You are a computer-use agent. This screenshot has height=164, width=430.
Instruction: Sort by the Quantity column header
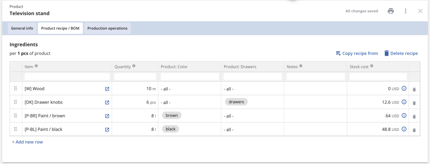tap(123, 67)
